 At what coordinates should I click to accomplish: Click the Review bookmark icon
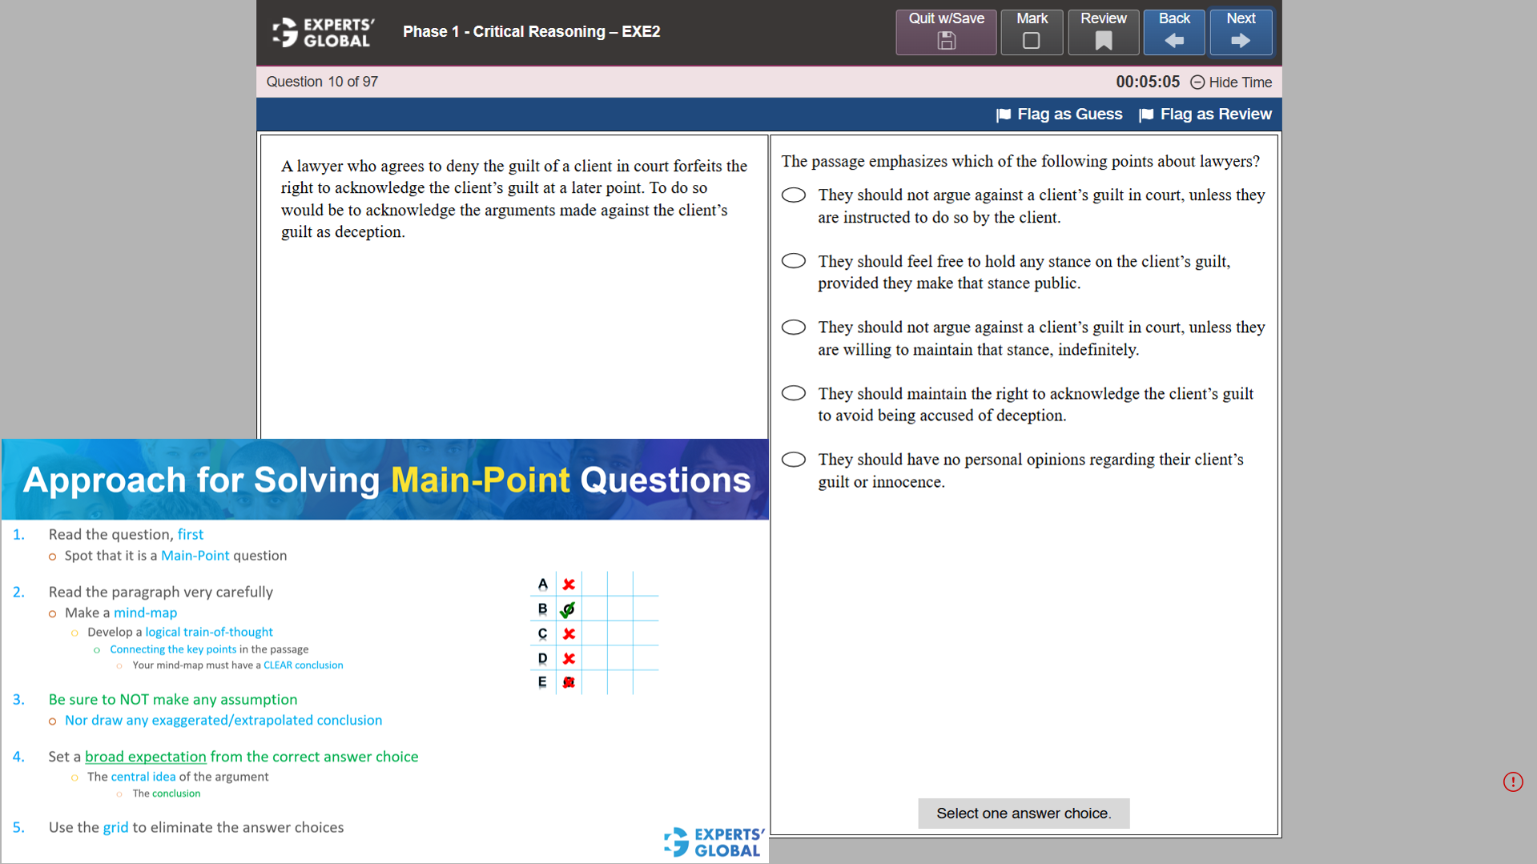(x=1103, y=42)
